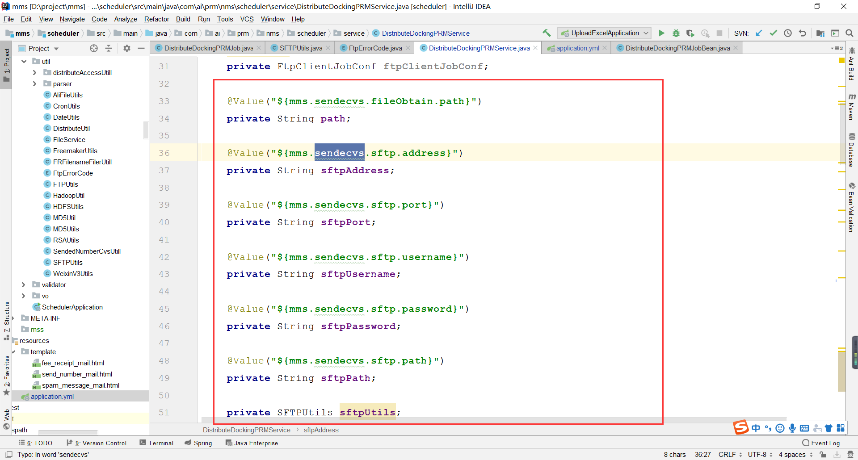This screenshot has height=460, width=858.
Task: Open the VCS menu
Action: pyautogui.click(x=247, y=19)
